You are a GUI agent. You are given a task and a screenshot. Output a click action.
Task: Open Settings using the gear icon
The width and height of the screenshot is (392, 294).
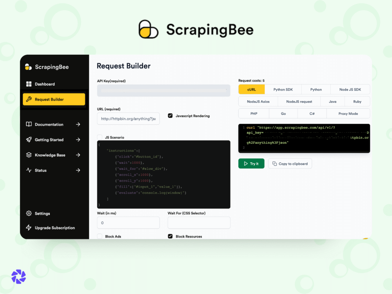[x=29, y=213]
